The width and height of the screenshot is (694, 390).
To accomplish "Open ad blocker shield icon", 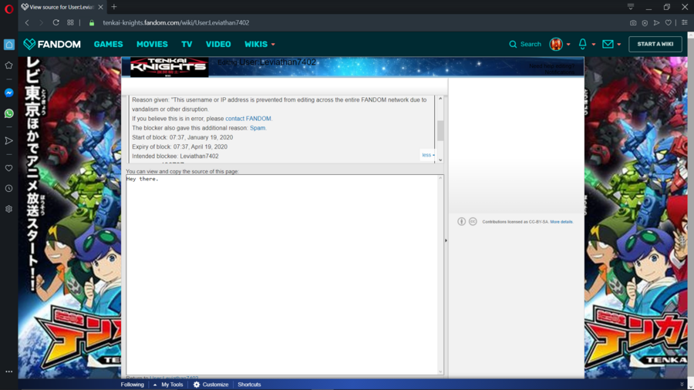I will click(x=645, y=22).
